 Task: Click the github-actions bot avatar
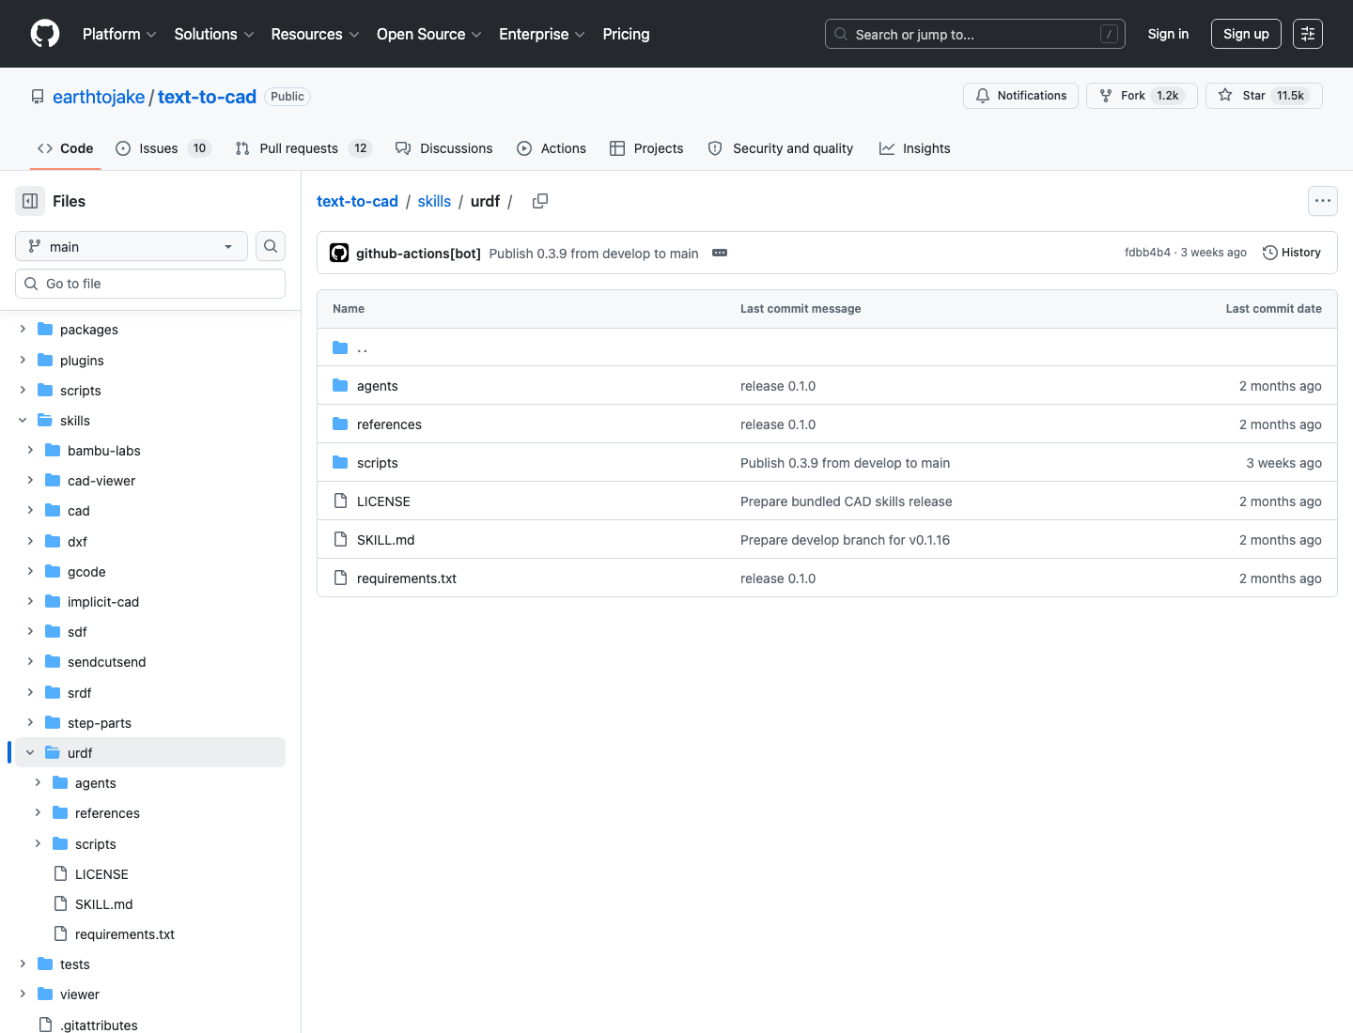(x=339, y=254)
